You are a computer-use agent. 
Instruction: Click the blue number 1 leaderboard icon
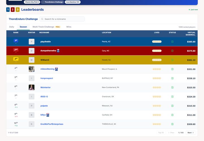8,10
